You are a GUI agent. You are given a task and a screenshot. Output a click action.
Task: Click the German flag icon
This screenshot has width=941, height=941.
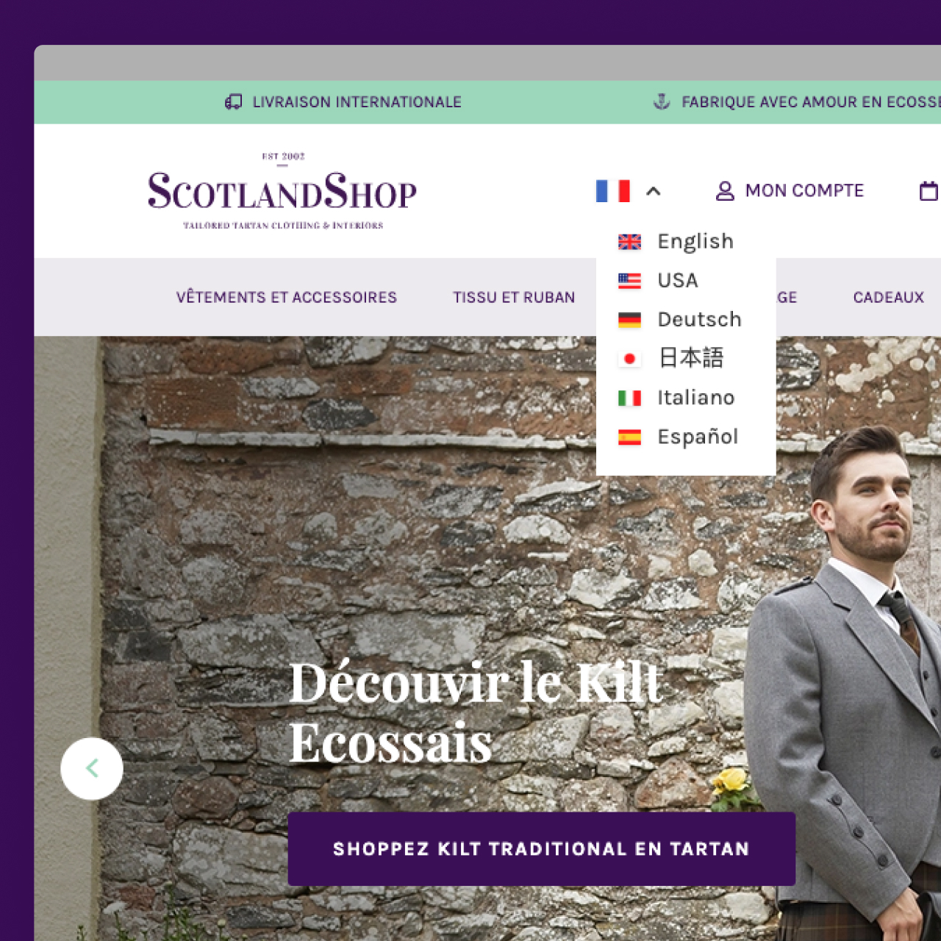click(x=629, y=320)
